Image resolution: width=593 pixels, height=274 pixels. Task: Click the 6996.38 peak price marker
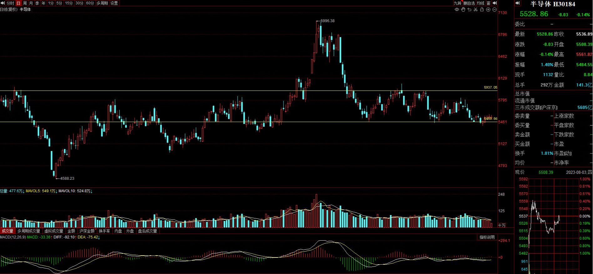click(x=328, y=21)
